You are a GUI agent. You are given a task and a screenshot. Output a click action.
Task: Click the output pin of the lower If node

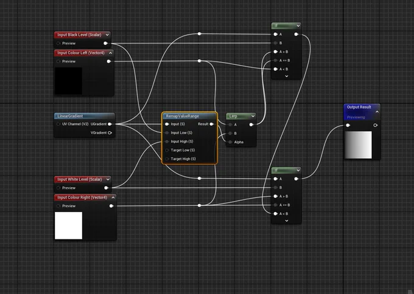pos(296,179)
